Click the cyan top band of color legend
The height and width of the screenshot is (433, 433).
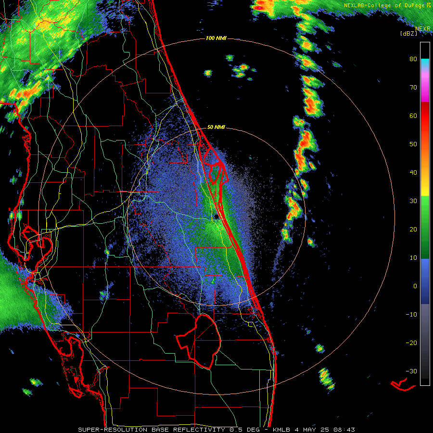(425, 64)
